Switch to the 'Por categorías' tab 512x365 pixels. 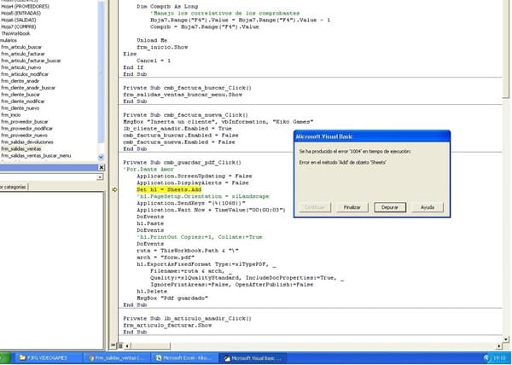tap(13, 187)
